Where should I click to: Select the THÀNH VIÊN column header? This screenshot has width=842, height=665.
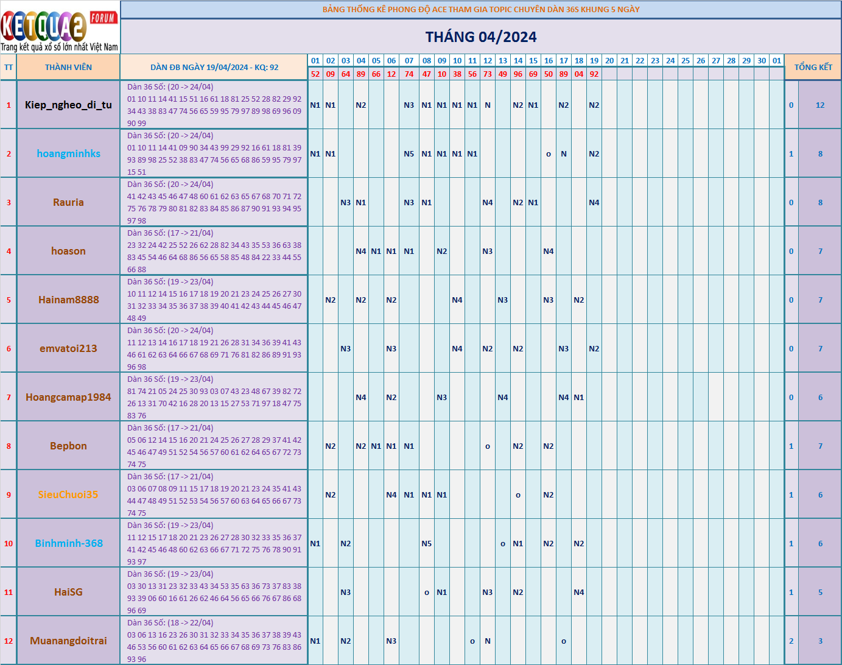(68, 67)
